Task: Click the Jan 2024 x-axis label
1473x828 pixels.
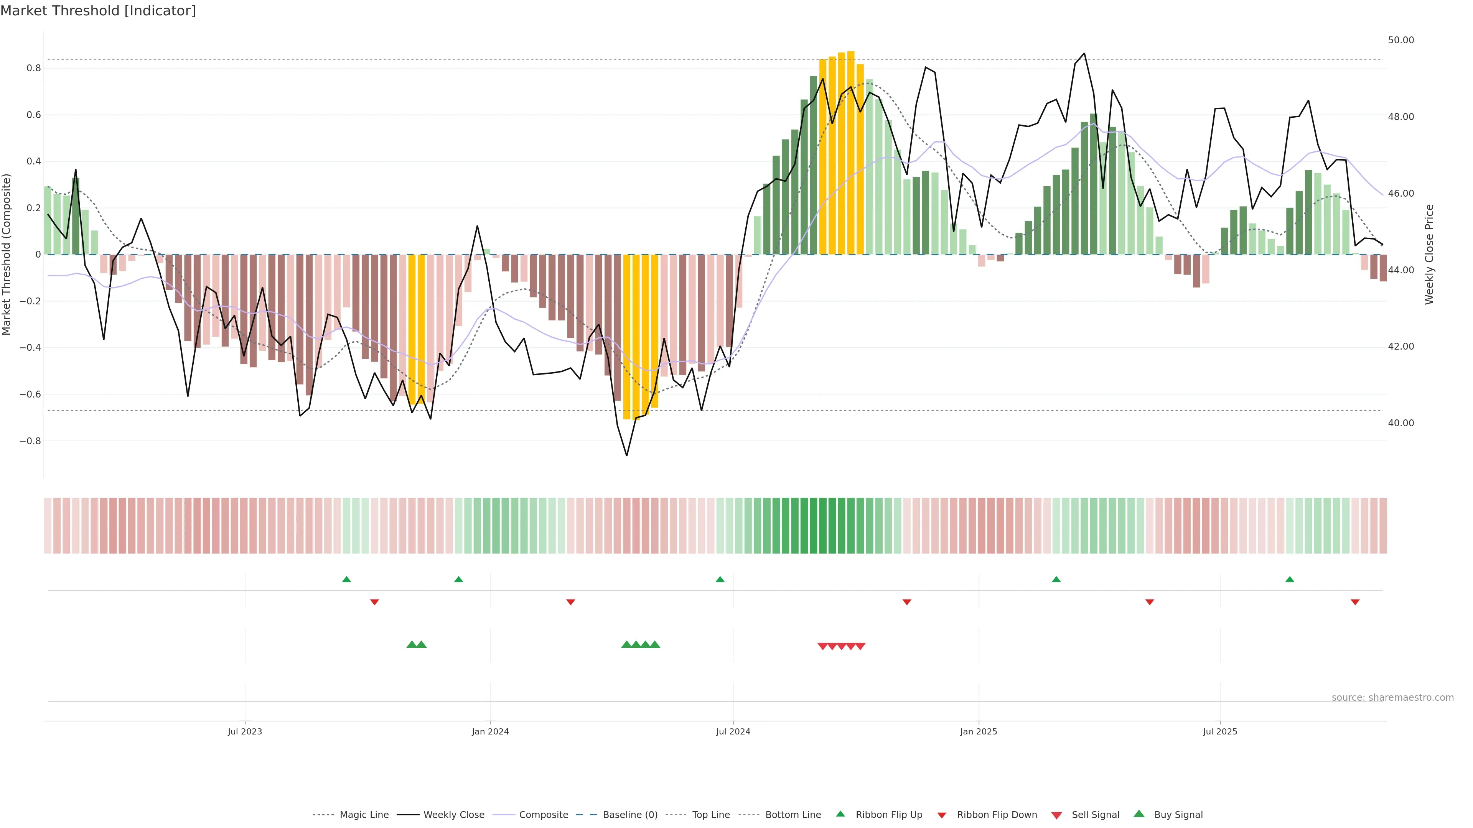Action: coord(490,731)
